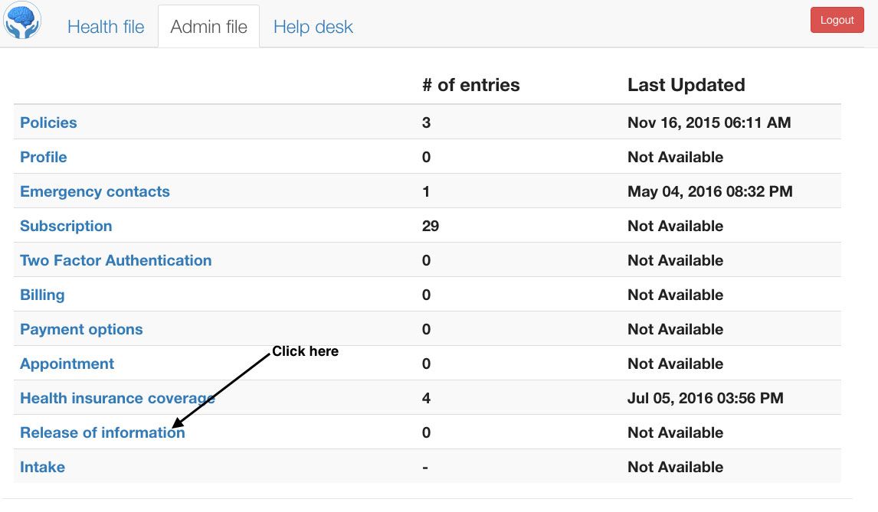View Payment options

coord(82,329)
